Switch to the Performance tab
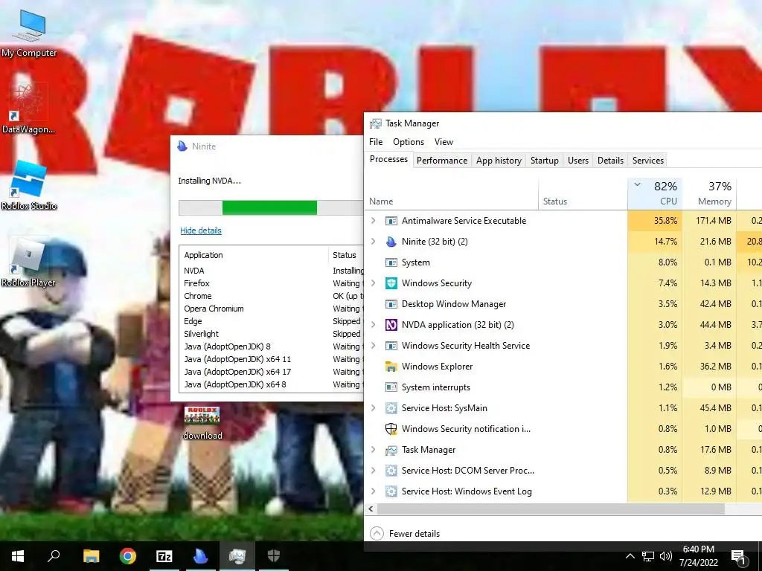This screenshot has width=762, height=571. pos(442,161)
